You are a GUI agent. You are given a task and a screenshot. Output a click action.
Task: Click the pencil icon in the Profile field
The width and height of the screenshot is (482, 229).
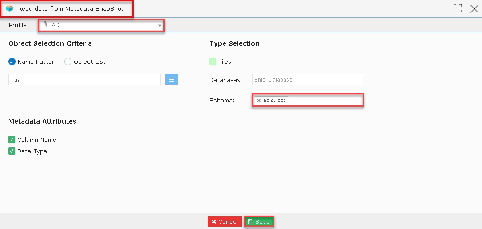coord(46,24)
